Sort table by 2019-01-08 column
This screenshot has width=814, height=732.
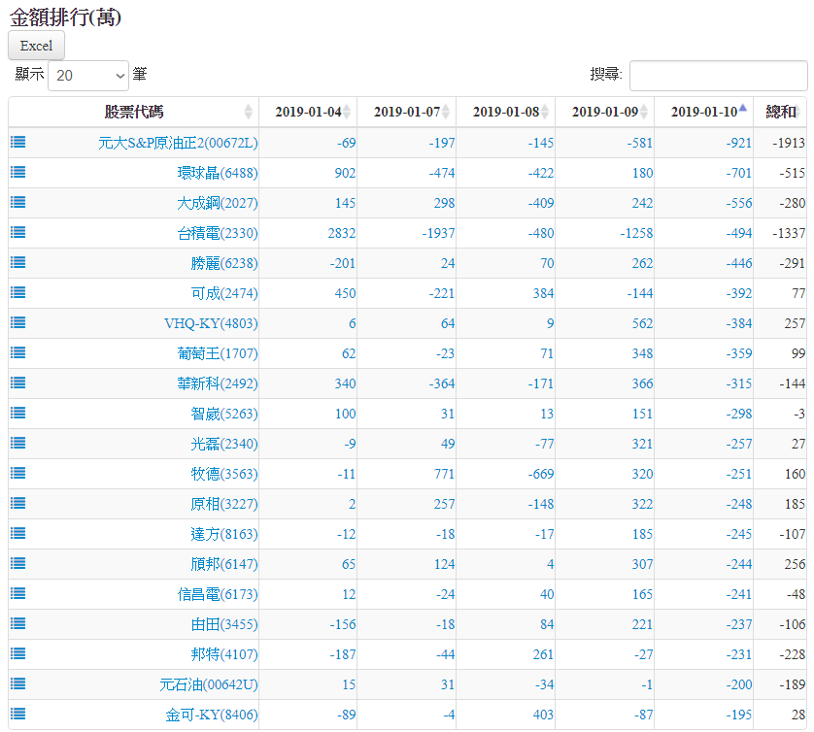click(505, 112)
